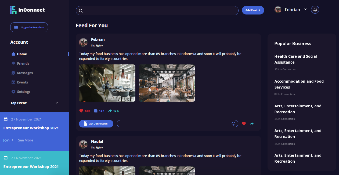This screenshot has height=175, width=339.
Task: Click the comment bubble 12K count
Action: (99, 111)
